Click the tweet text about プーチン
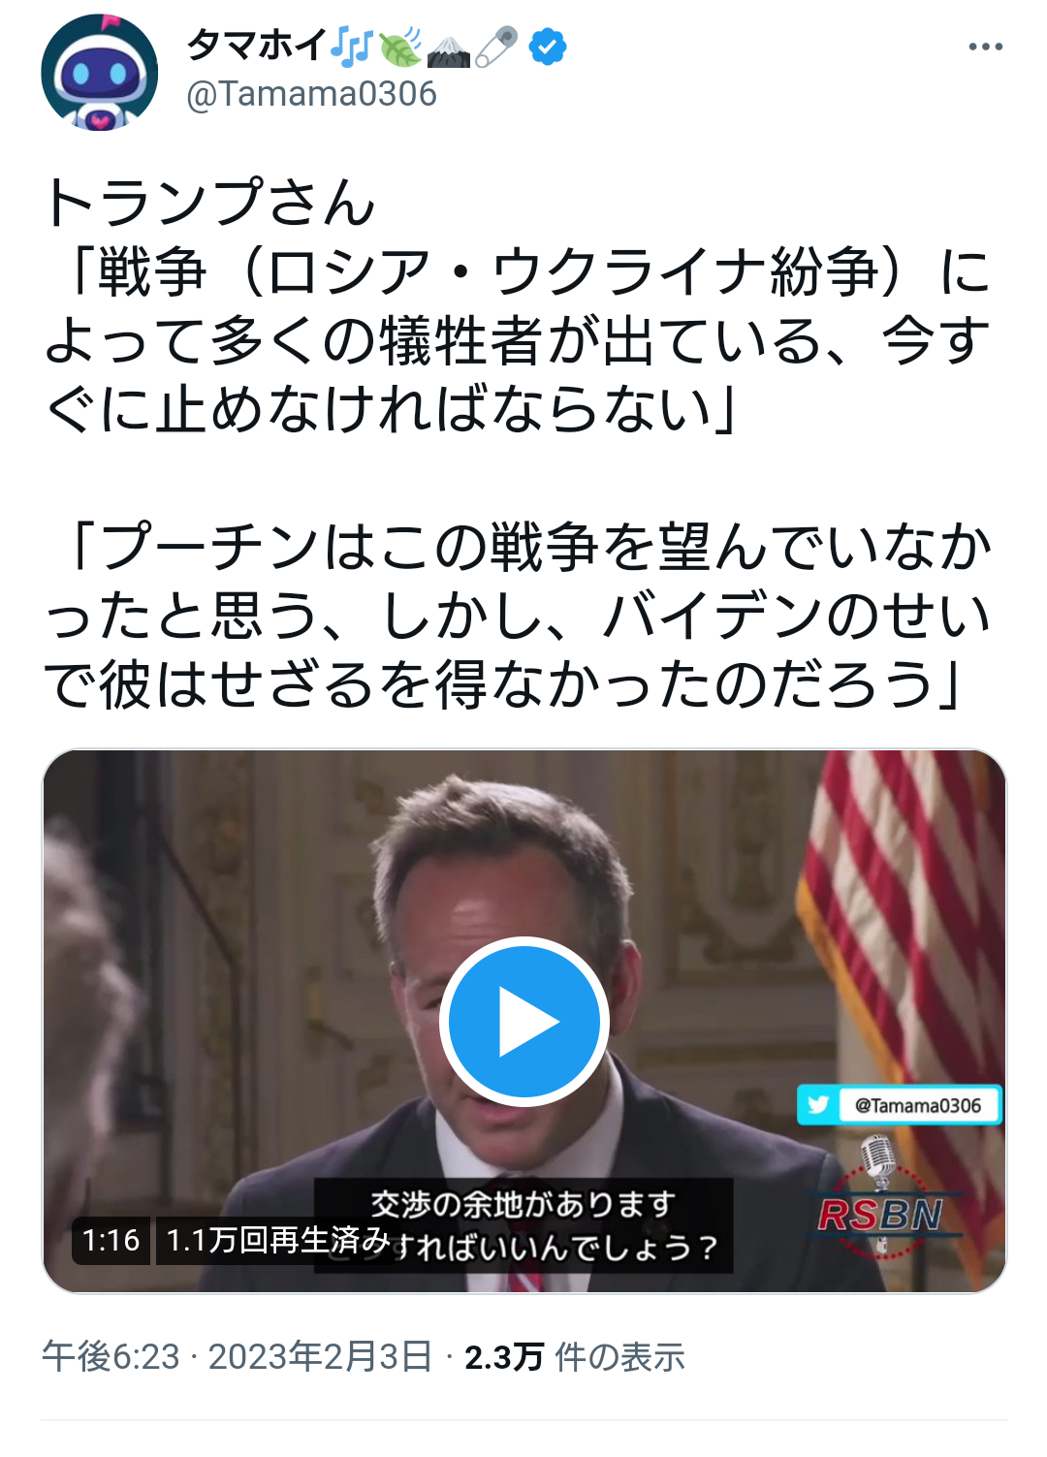Screen dimensions: 1047x1457 (516, 615)
